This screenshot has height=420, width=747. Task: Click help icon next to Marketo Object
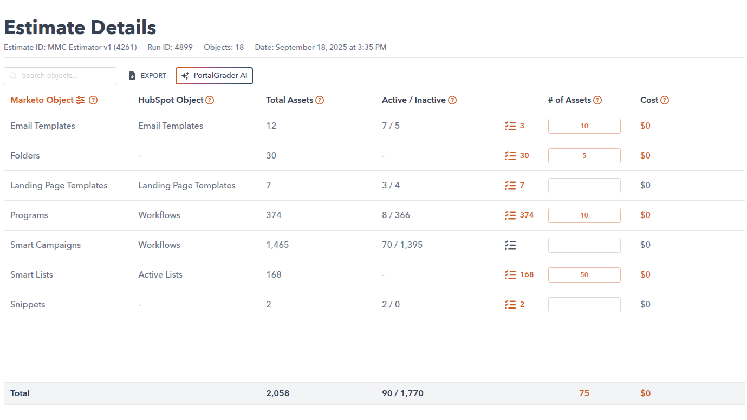coord(93,100)
